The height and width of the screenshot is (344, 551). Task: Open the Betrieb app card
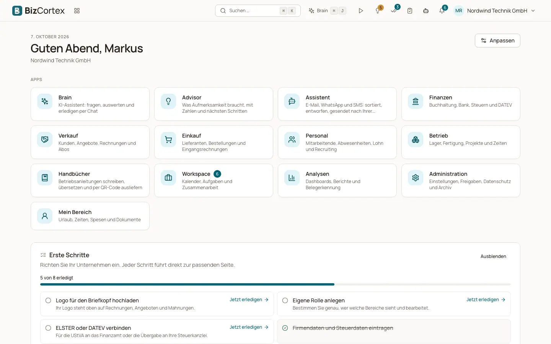461,142
